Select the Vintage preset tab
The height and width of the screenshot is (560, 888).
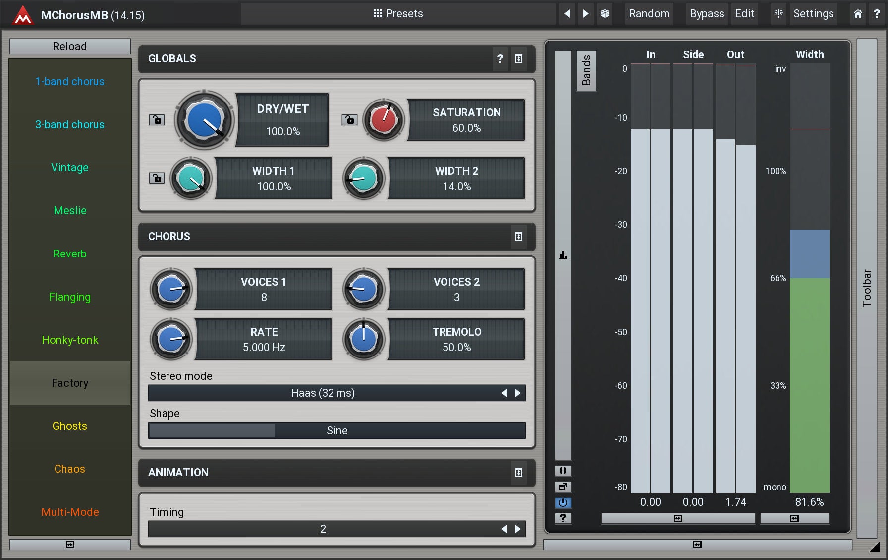point(70,168)
